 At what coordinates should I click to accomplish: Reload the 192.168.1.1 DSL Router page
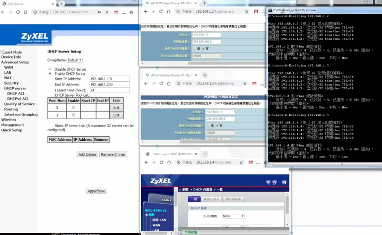coord(18,12)
